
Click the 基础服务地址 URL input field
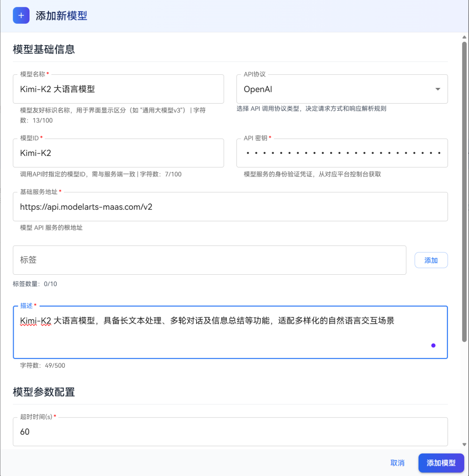[x=230, y=207]
